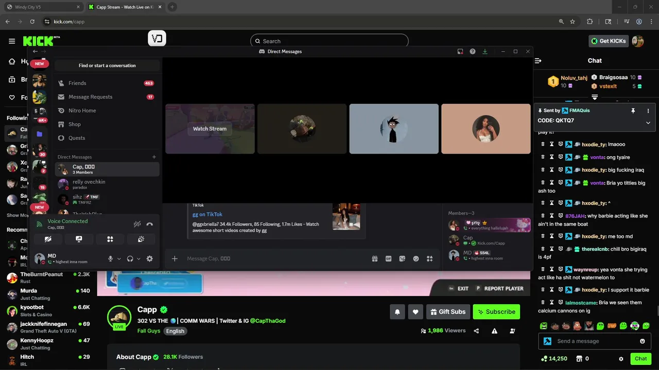This screenshot has width=659, height=370.
Task: Create a new DM with plus icon
Action: pyautogui.click(x=154, y=157)
